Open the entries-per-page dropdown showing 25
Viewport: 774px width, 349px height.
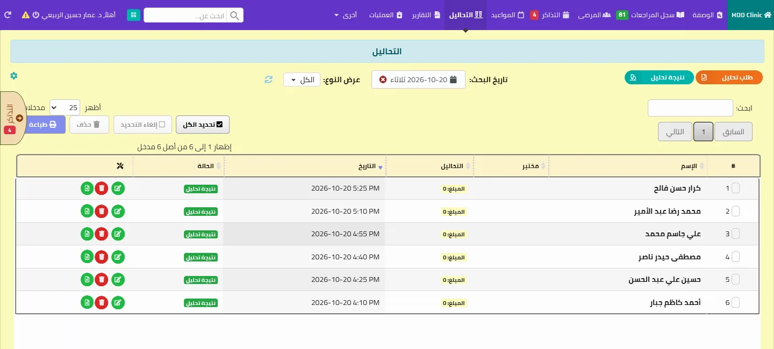pyautogui.click(x=65, y=107)
